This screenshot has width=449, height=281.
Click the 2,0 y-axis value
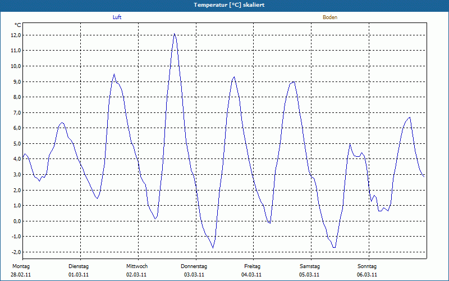17,190
